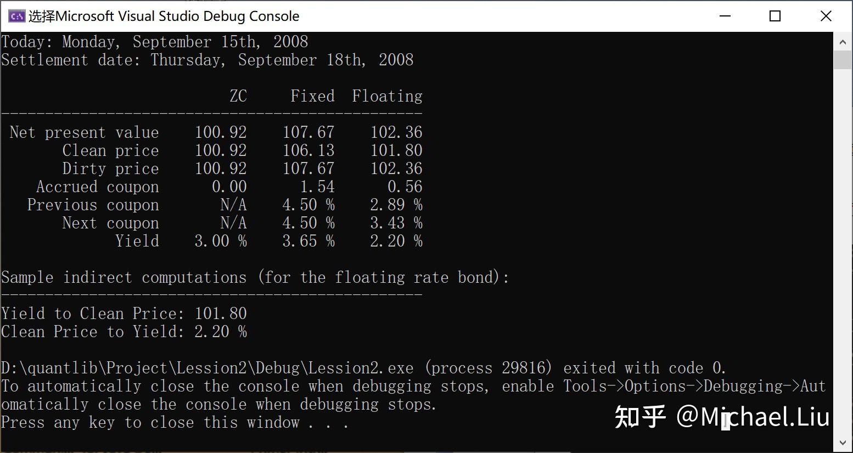The image size is (853, 453).
Task: Click the empty vertical scrollbar track
Action: click(x=843, y=247)
